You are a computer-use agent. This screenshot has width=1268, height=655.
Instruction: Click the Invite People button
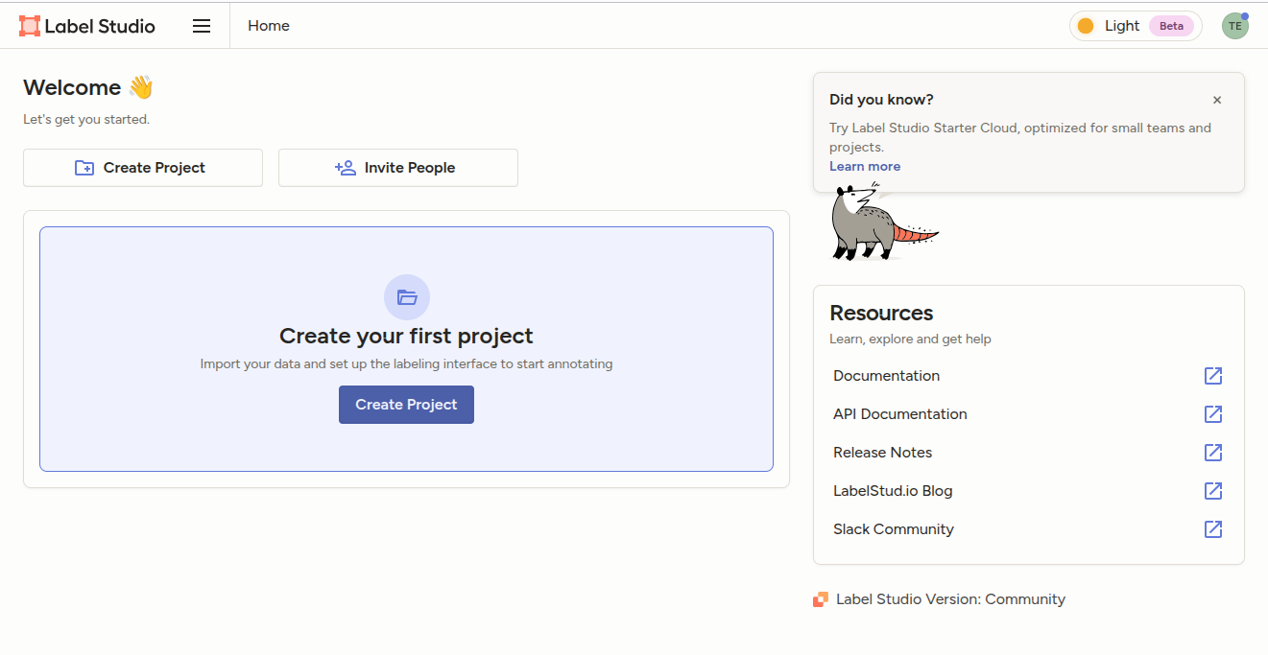[397, 168]
